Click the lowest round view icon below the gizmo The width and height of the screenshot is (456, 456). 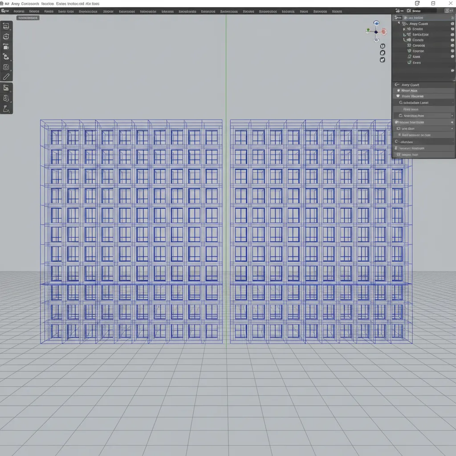pos(383,60)
